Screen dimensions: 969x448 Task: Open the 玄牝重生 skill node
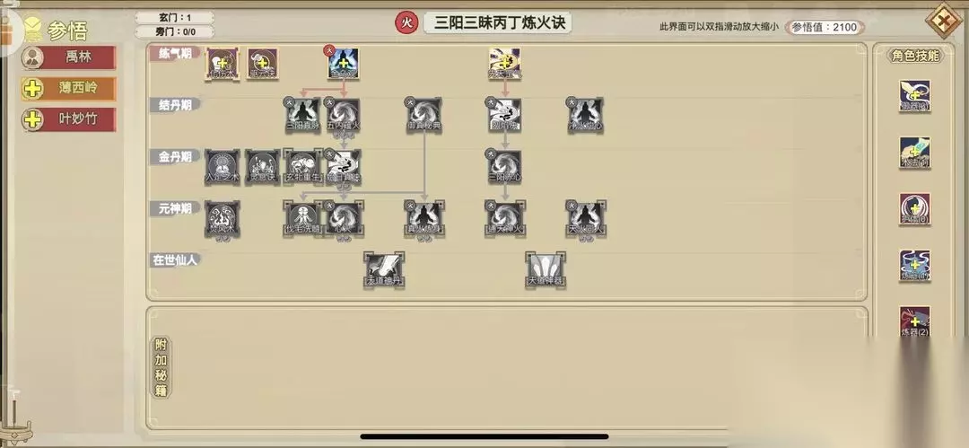coord(303,166)
